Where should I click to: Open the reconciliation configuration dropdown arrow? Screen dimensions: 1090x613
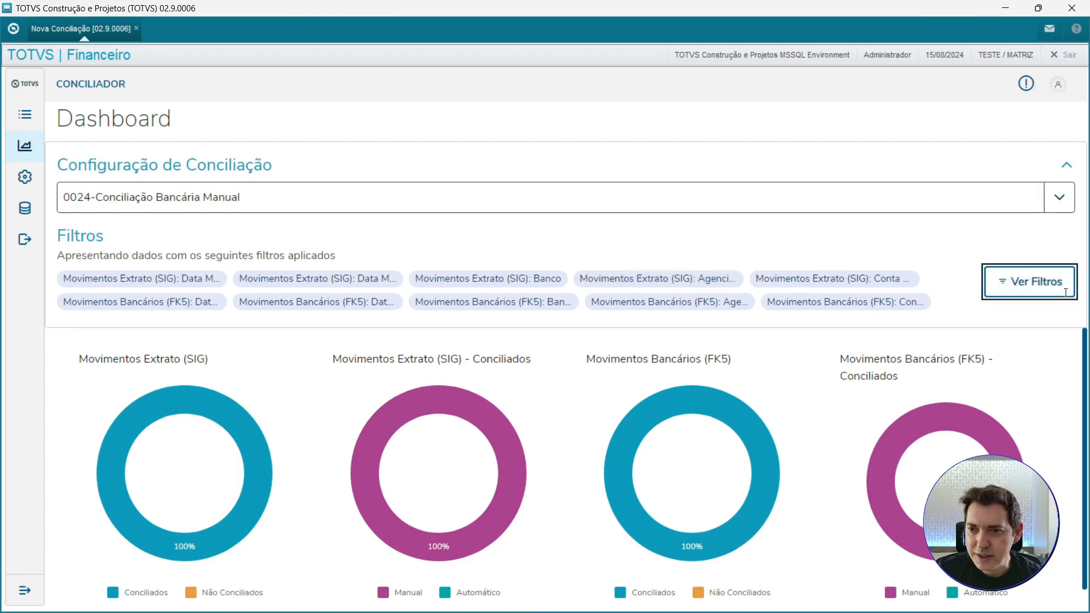click(x=1059, y=198)
